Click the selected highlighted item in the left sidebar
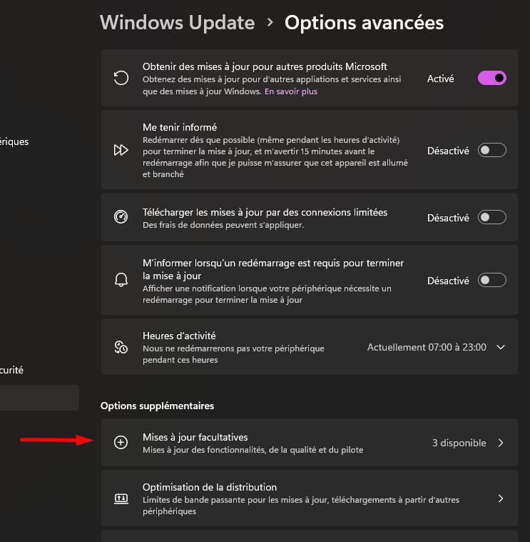 [39, 398]
